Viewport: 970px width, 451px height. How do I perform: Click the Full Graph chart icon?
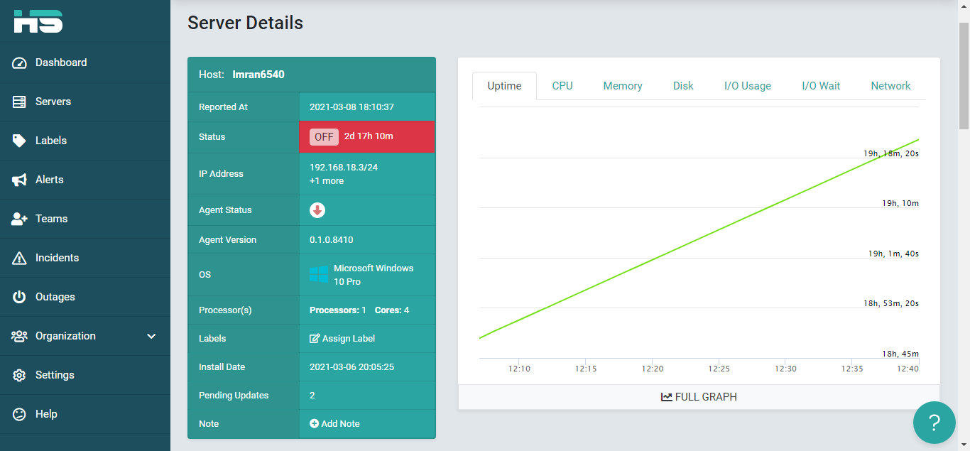pyautogui.click(x=667, y=397)
